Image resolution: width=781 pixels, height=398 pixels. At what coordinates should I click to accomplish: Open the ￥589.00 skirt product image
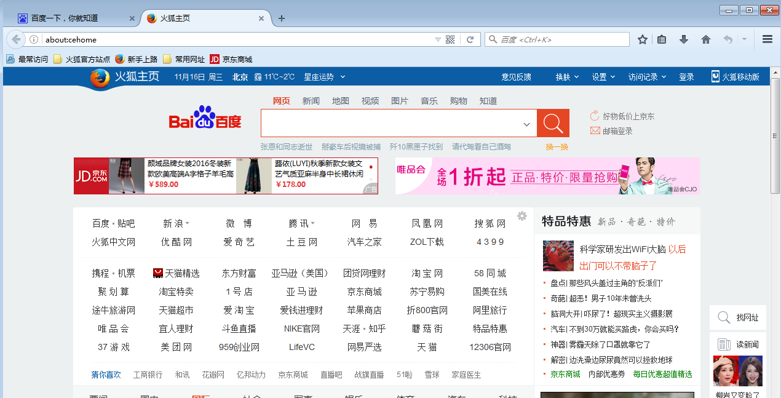[127, 176]
